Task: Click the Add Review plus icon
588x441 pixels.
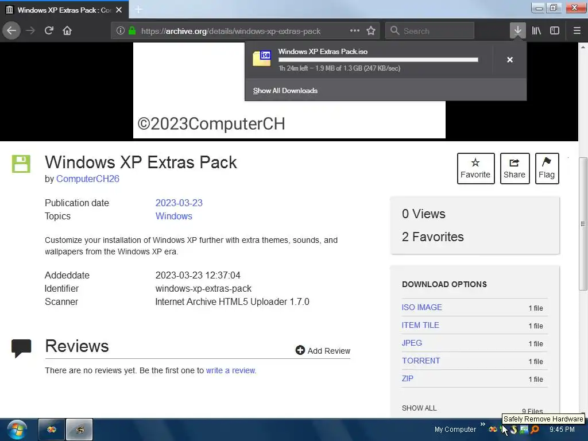Action: click(300, 350)
